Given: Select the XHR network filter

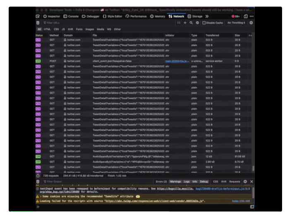Looking at the screenshot, I should (70, 29).
